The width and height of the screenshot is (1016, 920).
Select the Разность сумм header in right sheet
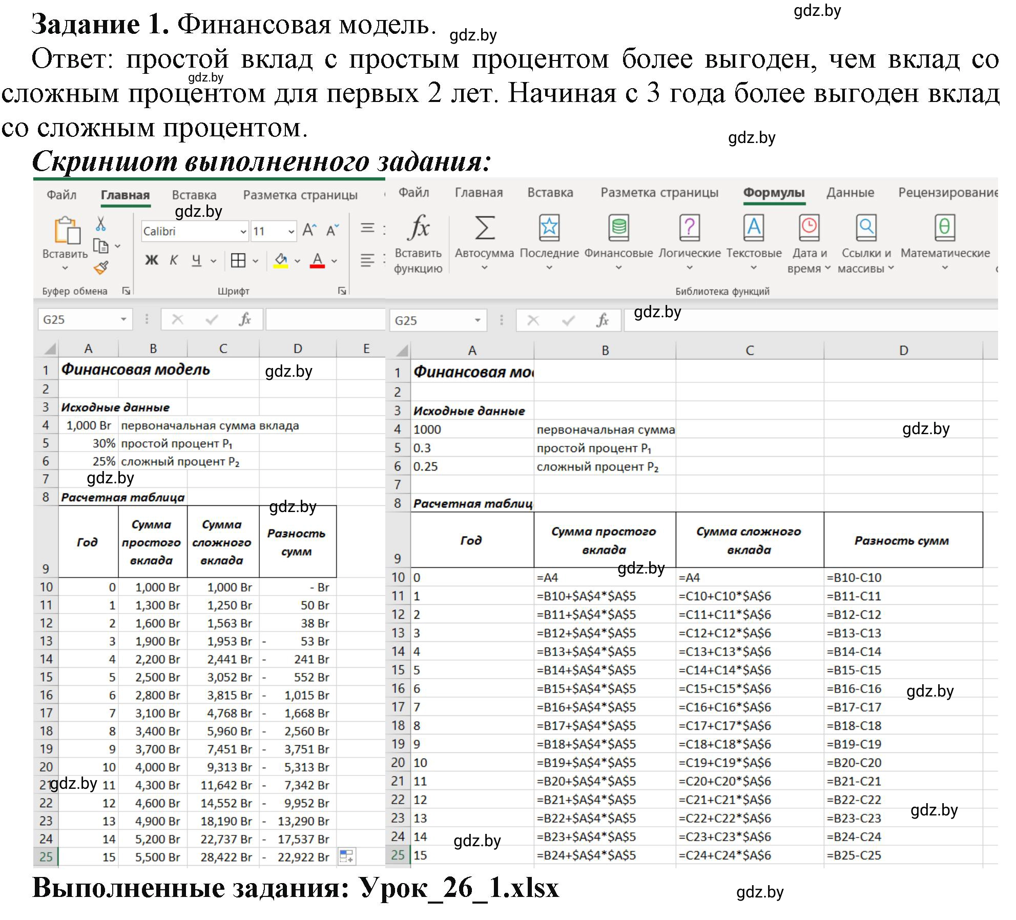pos(903,540)
